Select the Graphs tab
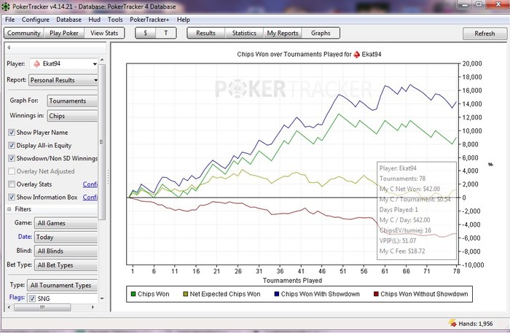 coord(321,34)
